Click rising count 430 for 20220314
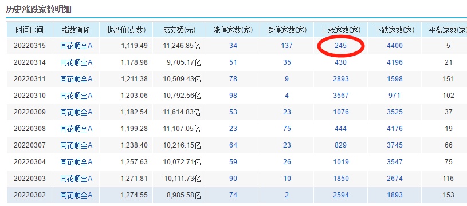Viewport: 467px width, 206px height. click(x=341, y=62)
